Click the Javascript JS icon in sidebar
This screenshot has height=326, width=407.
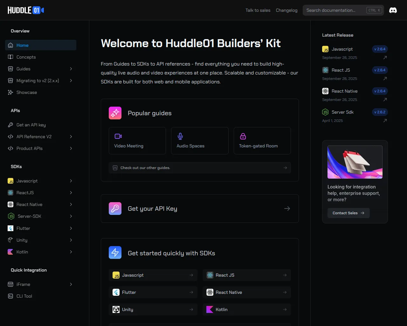pyautogui.click(x=10, y=181)
